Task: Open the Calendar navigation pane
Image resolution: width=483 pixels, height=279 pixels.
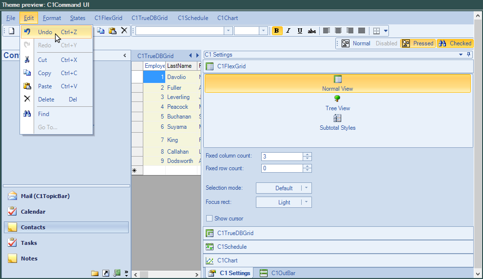Action: pos(33,212)
